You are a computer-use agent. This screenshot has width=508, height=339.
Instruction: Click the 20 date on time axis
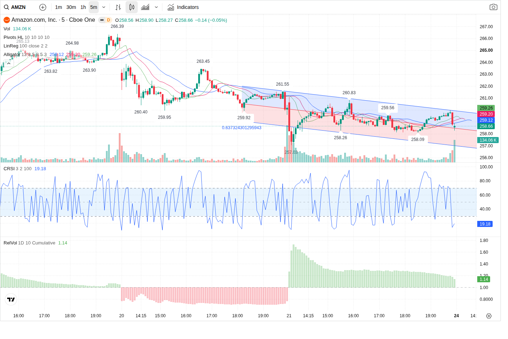(x=122, y=316)
